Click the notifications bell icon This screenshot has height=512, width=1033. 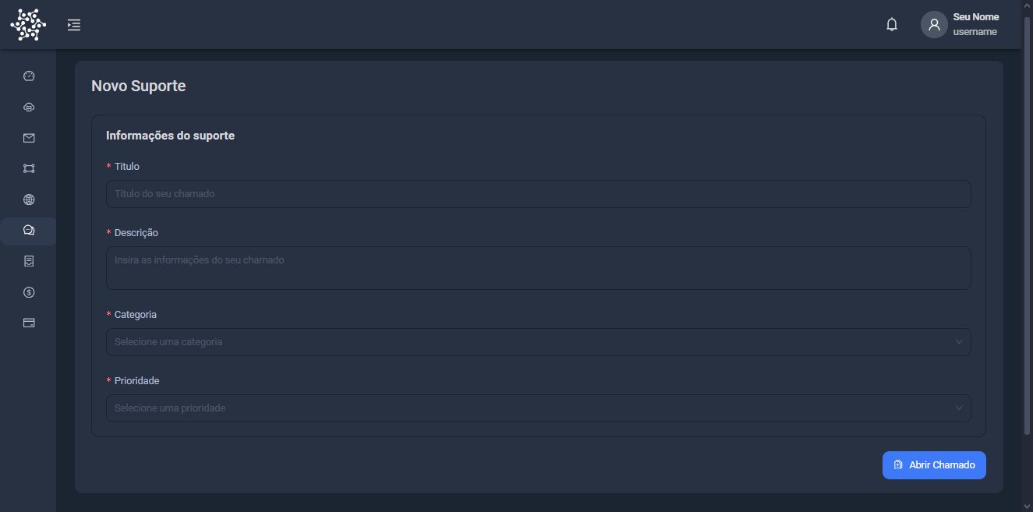tap(892, 25)
